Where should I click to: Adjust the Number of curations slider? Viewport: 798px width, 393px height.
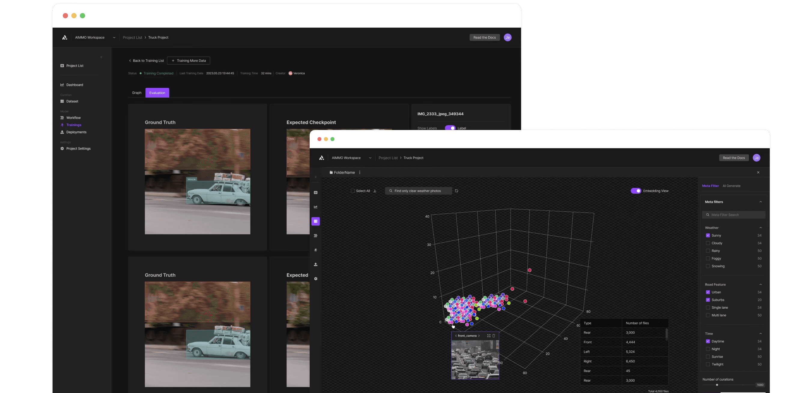[x=717, y=385]
